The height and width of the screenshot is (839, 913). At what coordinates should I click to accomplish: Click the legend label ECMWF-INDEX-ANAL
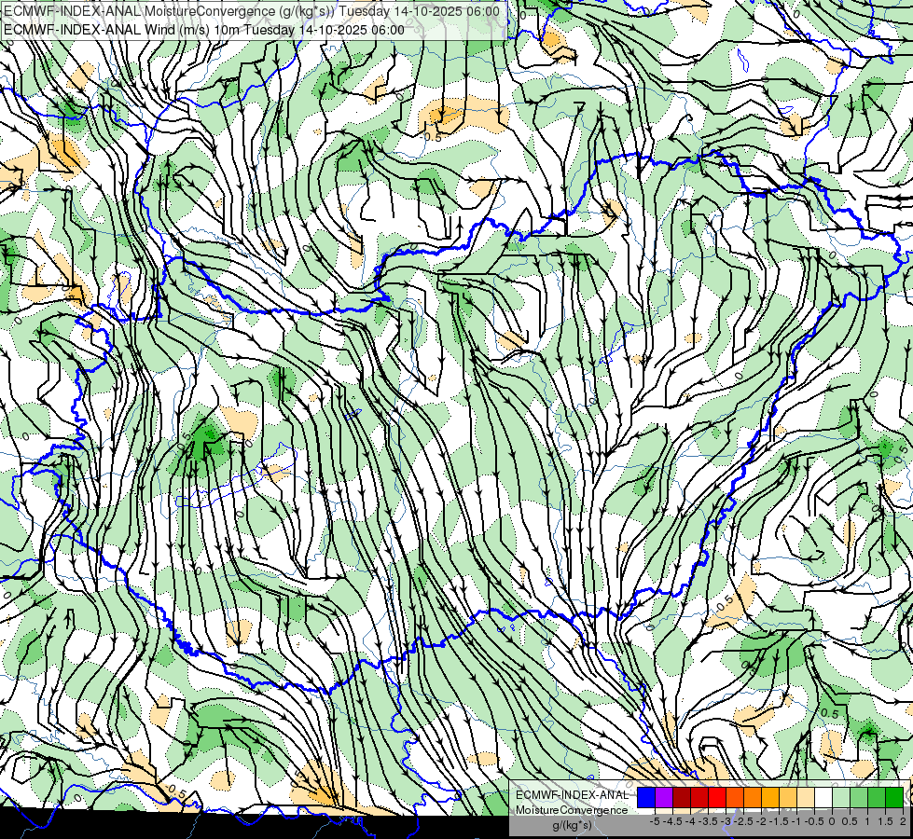pyautogui.click(x=573, y=795)
